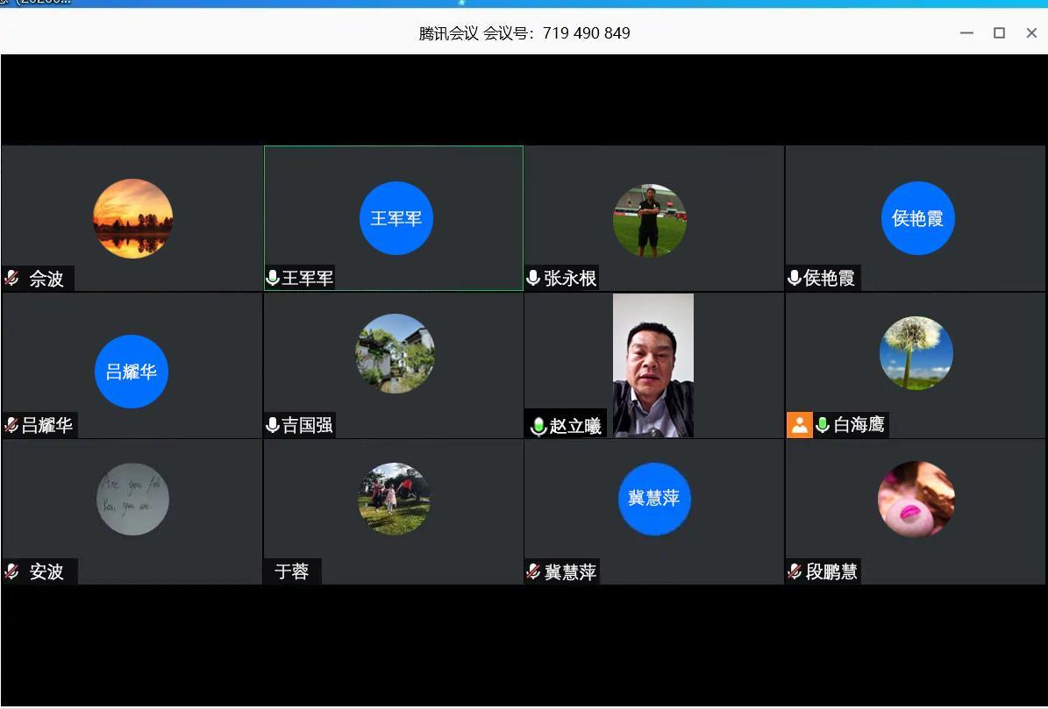Click the dandelion avatar of 白海鹰

[916, 352]
